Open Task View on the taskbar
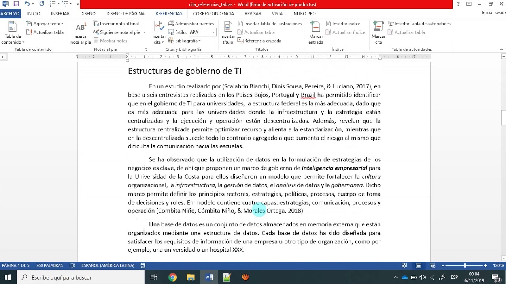The image size is (506, 284). [154, 277]
